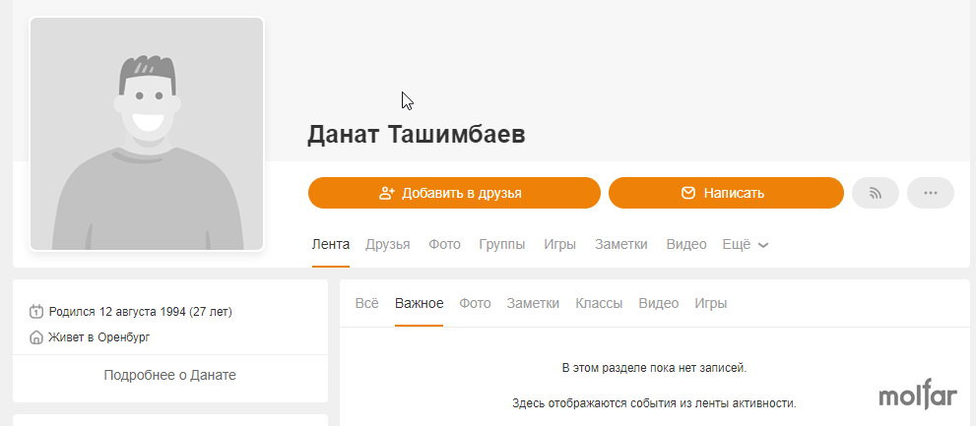Image resolution: width=976 pixels, height=426 pixels.
Task: Click the birthday calendar icon
Action: pyautogui.click(x=36, y=311)
